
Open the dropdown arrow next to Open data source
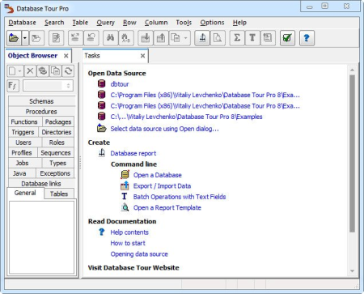[x=25, y=38]
